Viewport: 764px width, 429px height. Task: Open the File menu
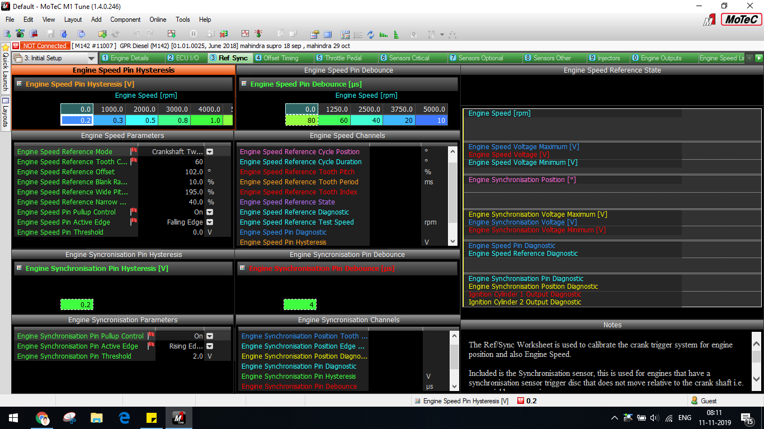[x=10, y=20]
